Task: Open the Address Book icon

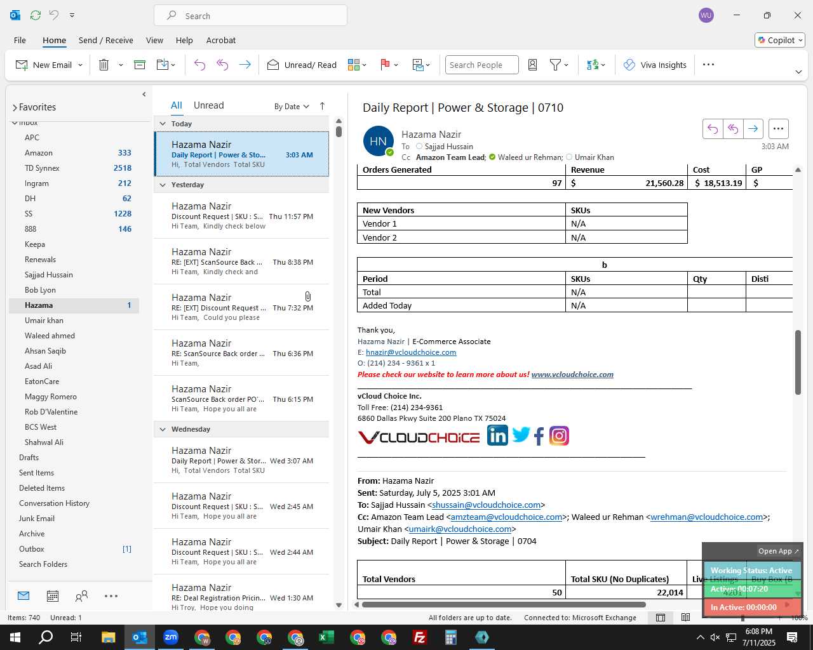Action: (x=533, y=65)
